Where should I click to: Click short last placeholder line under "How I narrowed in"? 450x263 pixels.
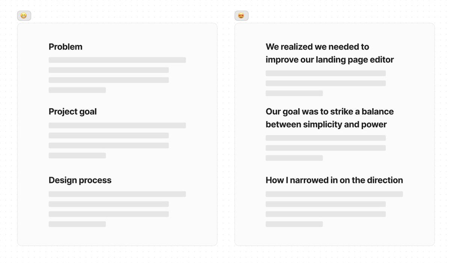pos(294,224)
